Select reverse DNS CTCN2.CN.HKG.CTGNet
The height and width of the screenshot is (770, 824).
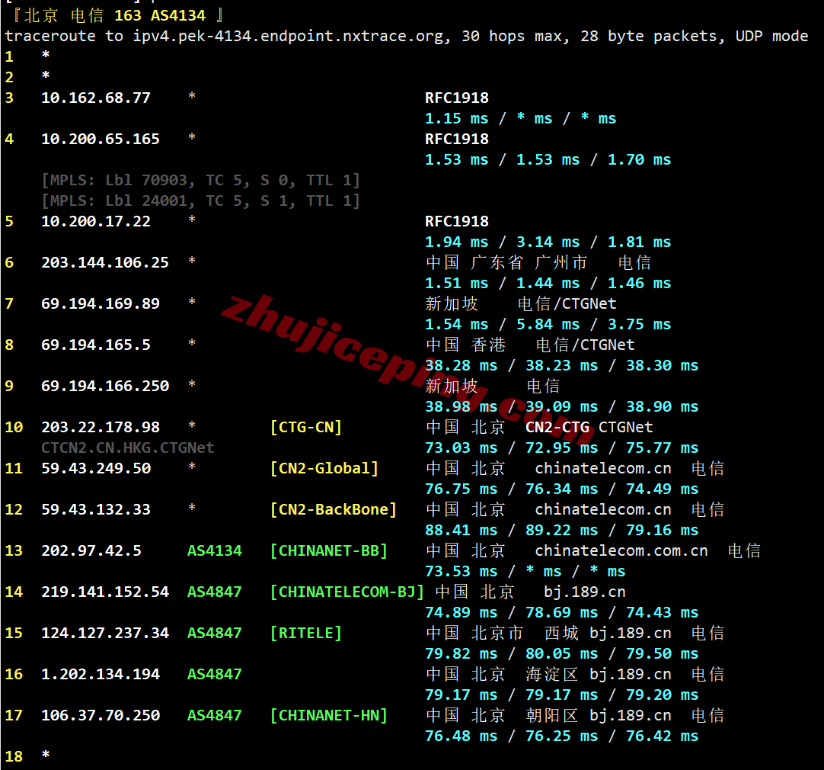128,448
